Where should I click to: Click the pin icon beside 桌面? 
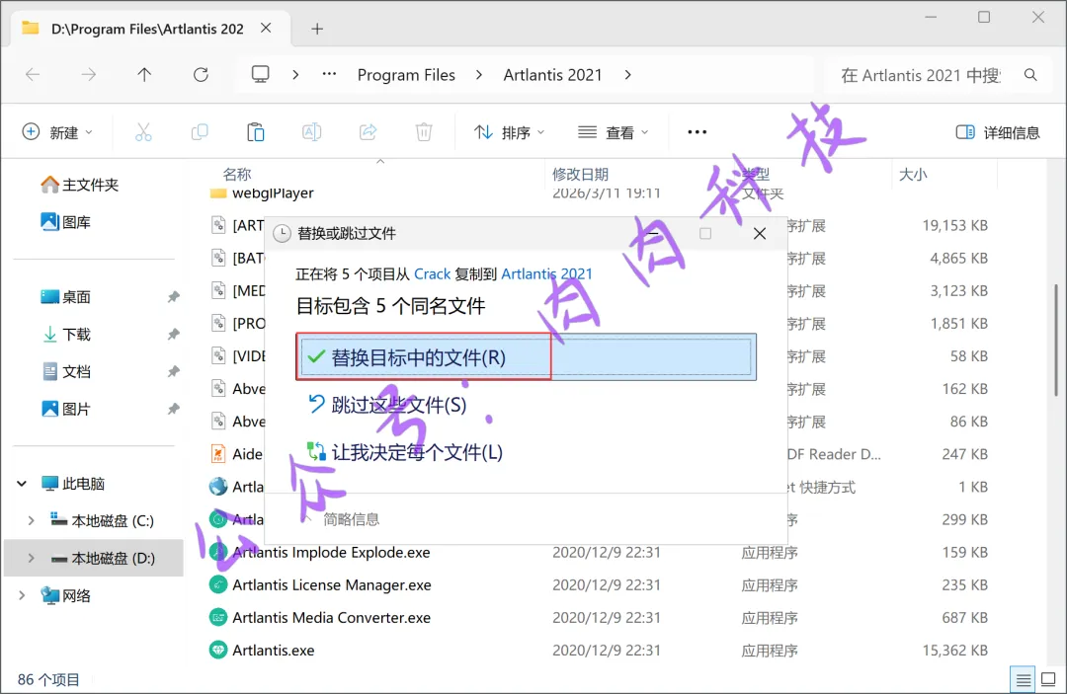174,297
